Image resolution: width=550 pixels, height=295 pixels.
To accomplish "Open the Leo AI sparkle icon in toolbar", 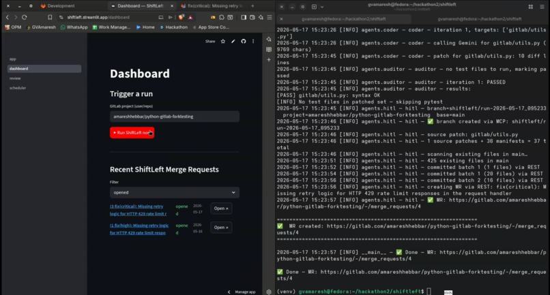I will (261, 17).
